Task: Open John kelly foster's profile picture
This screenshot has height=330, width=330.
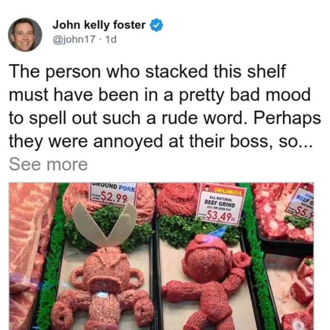Action: (x=25, y=35)
